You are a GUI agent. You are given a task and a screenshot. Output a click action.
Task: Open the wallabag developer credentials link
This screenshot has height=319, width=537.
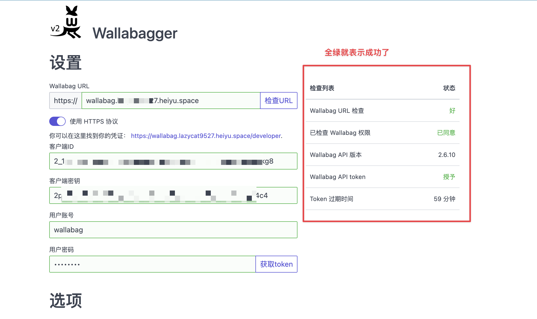click(x=206, y=136)
